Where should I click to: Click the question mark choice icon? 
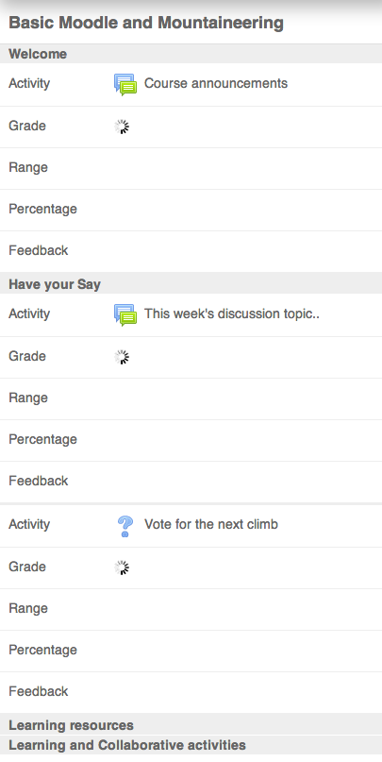coord(125,526)
